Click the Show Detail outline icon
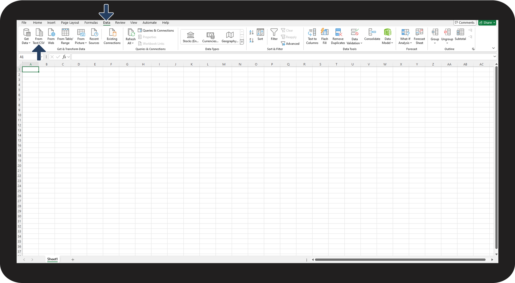This screenshot has width=515, height=283. click(470, 30)
